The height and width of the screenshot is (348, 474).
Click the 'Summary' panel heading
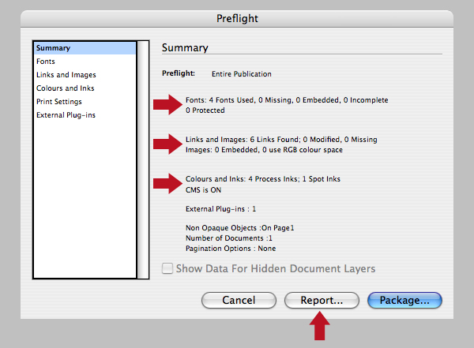click(185, 47)
